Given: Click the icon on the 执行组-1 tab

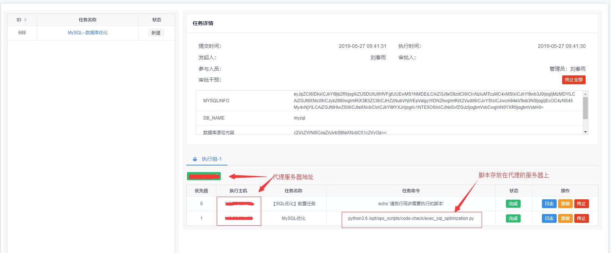Looking at the screenshot, I should (195, 159).
